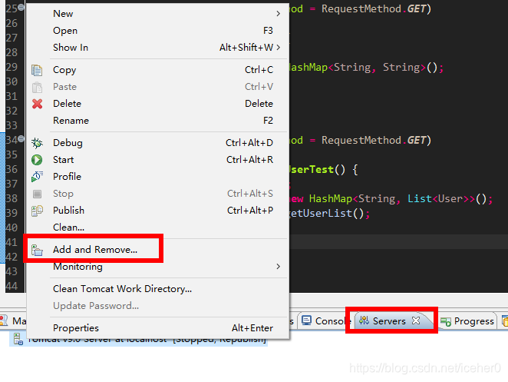
Task: Click HashMap<String, List<User>> code text
Action: (391, 198)
